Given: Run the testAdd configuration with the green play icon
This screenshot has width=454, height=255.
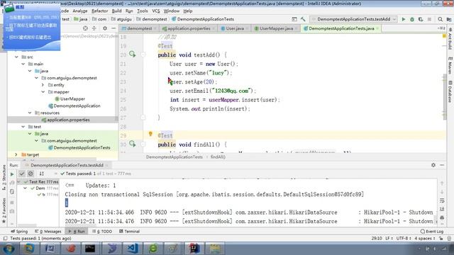Looking at the screenshot, I should point(404,19).
